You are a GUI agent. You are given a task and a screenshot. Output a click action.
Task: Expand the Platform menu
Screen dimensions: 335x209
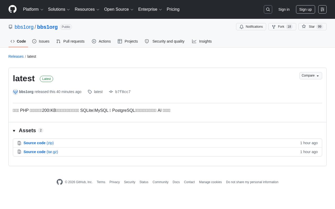(x=33, y=9)
